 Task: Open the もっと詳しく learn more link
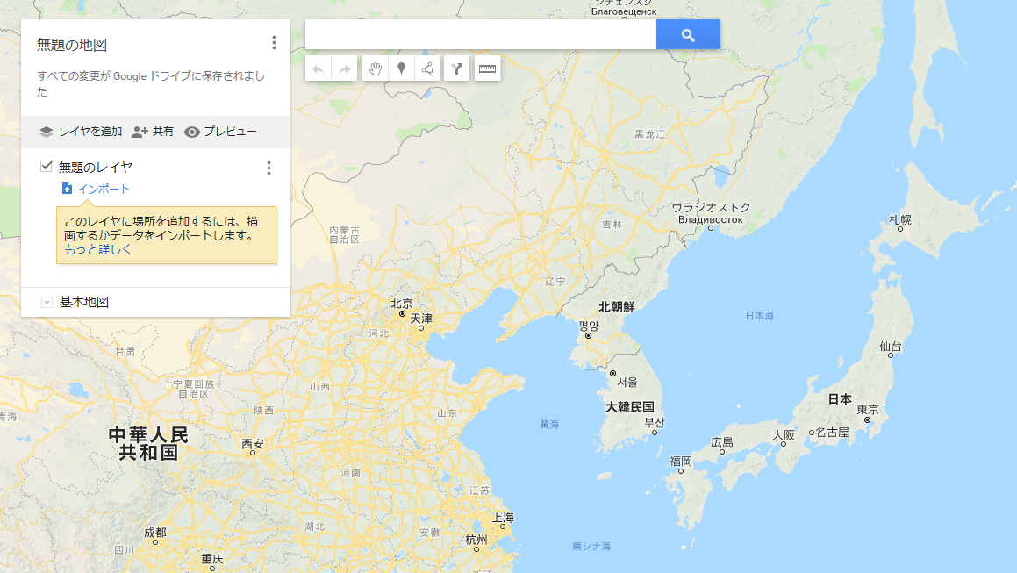[x=98, y=250]
